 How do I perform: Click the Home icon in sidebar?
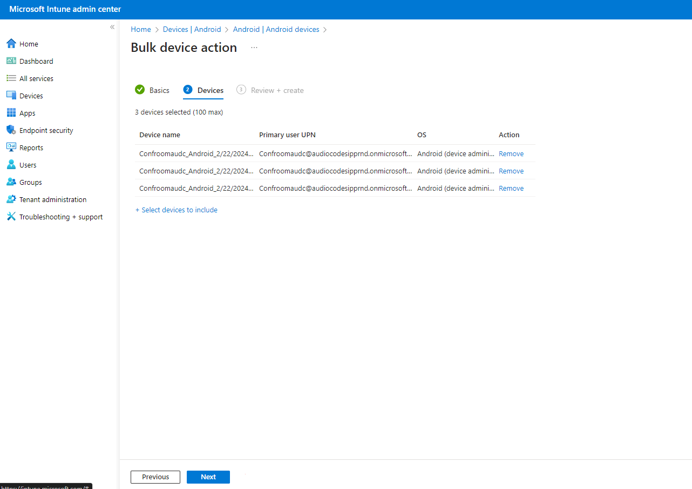click(x=11, y=44)
